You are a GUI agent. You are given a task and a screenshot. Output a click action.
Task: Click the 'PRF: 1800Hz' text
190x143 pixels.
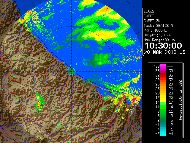[155, 30]
